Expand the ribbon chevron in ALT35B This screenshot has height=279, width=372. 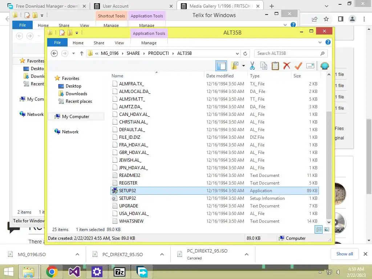(320, 42)
